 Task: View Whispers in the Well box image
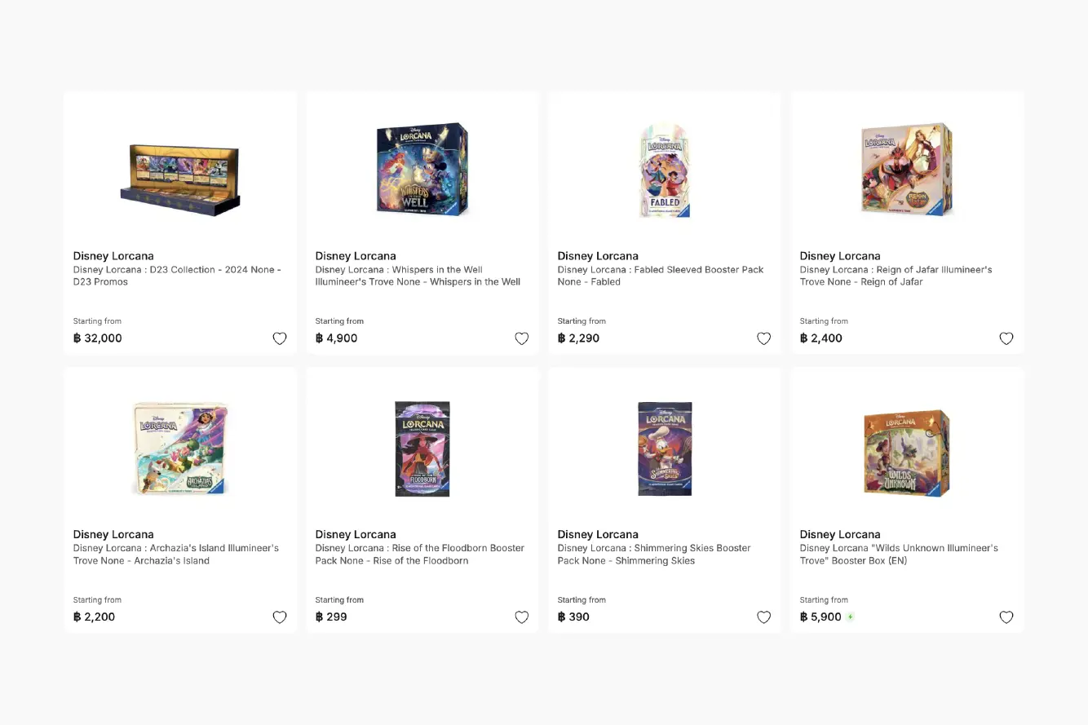click(422, 169)
